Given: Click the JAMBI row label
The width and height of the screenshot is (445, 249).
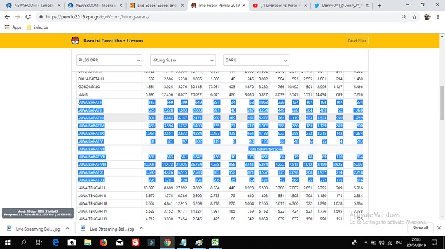Looking at the screenshot, I should click(x=83, y=94).
